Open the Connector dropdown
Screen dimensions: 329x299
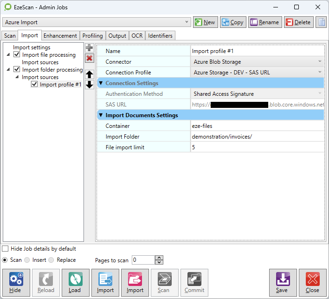320,61
